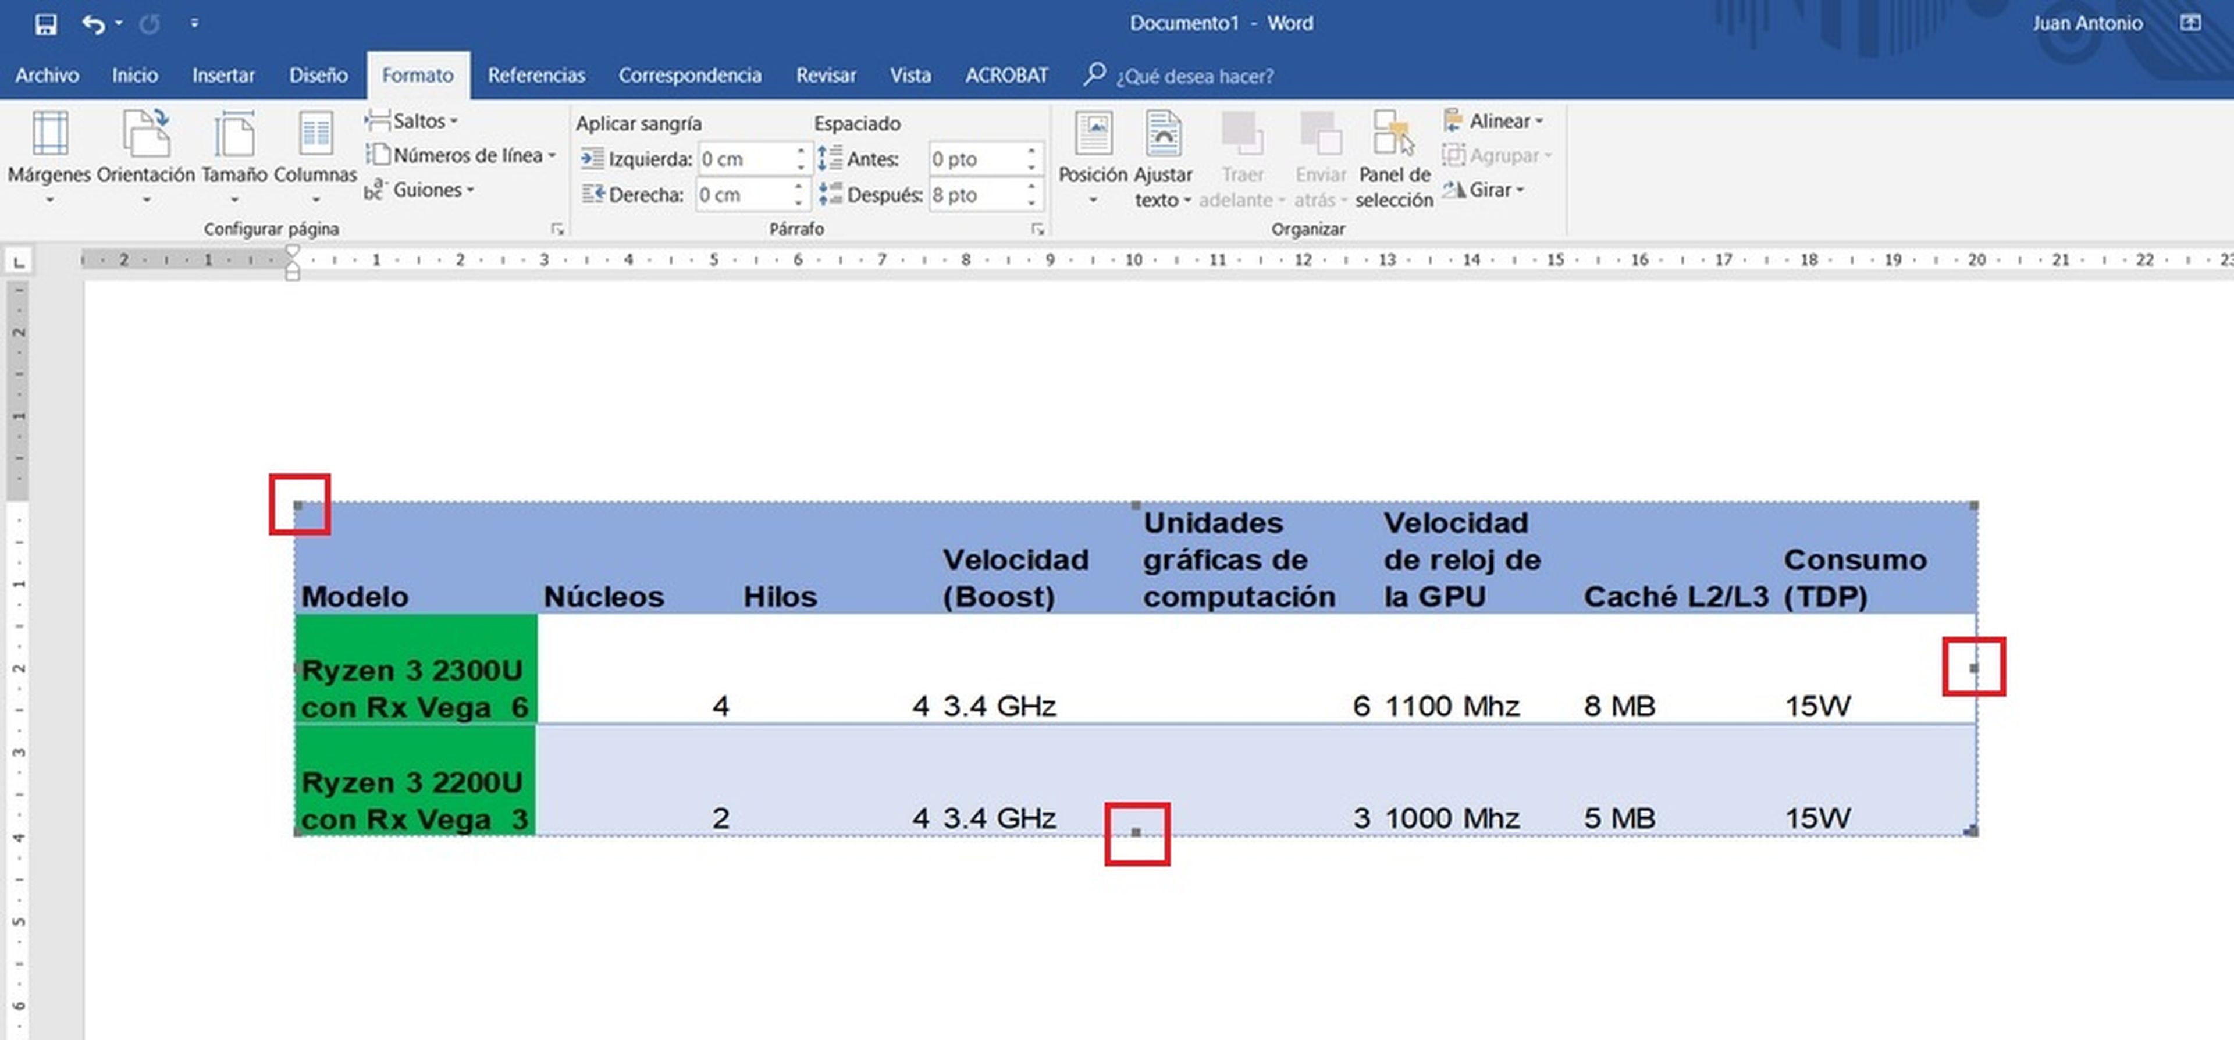
Task: Switch to the Inicio tab
Action: pos(134,76)
